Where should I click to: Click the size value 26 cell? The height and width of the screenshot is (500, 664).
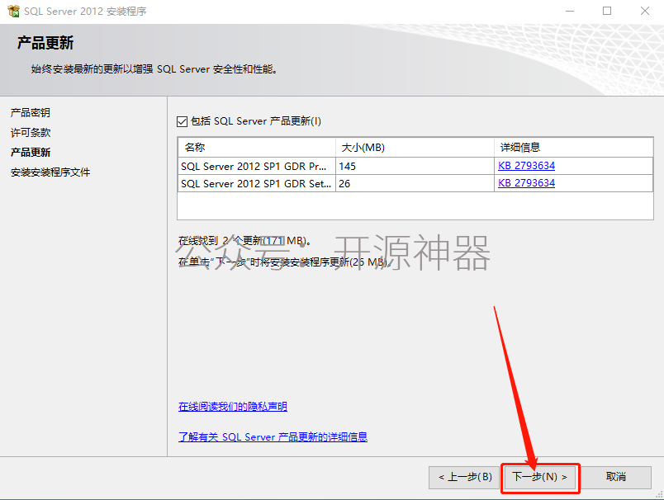coord(415,184)
